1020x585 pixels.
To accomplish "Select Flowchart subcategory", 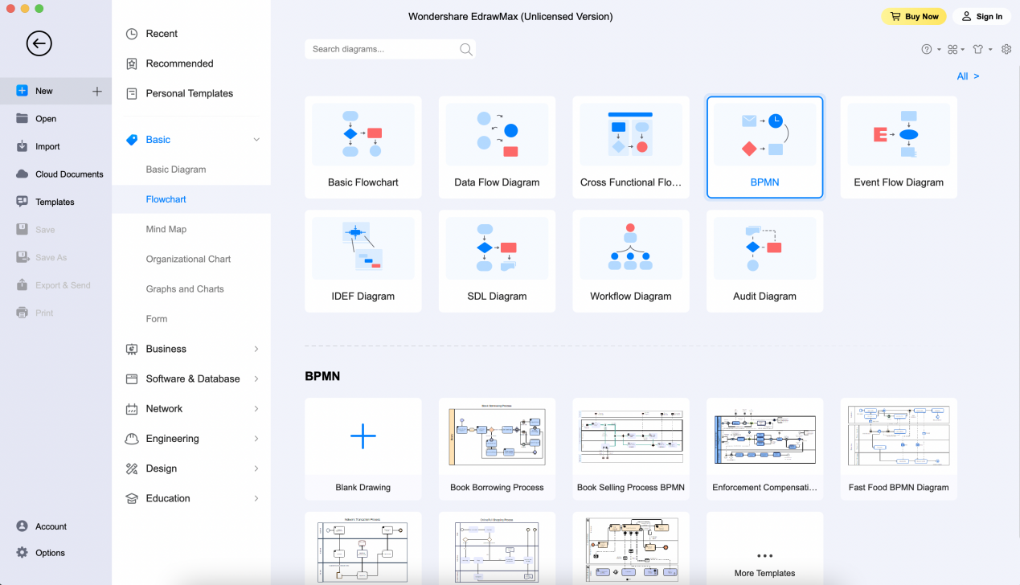I will (x=166, y=199).
